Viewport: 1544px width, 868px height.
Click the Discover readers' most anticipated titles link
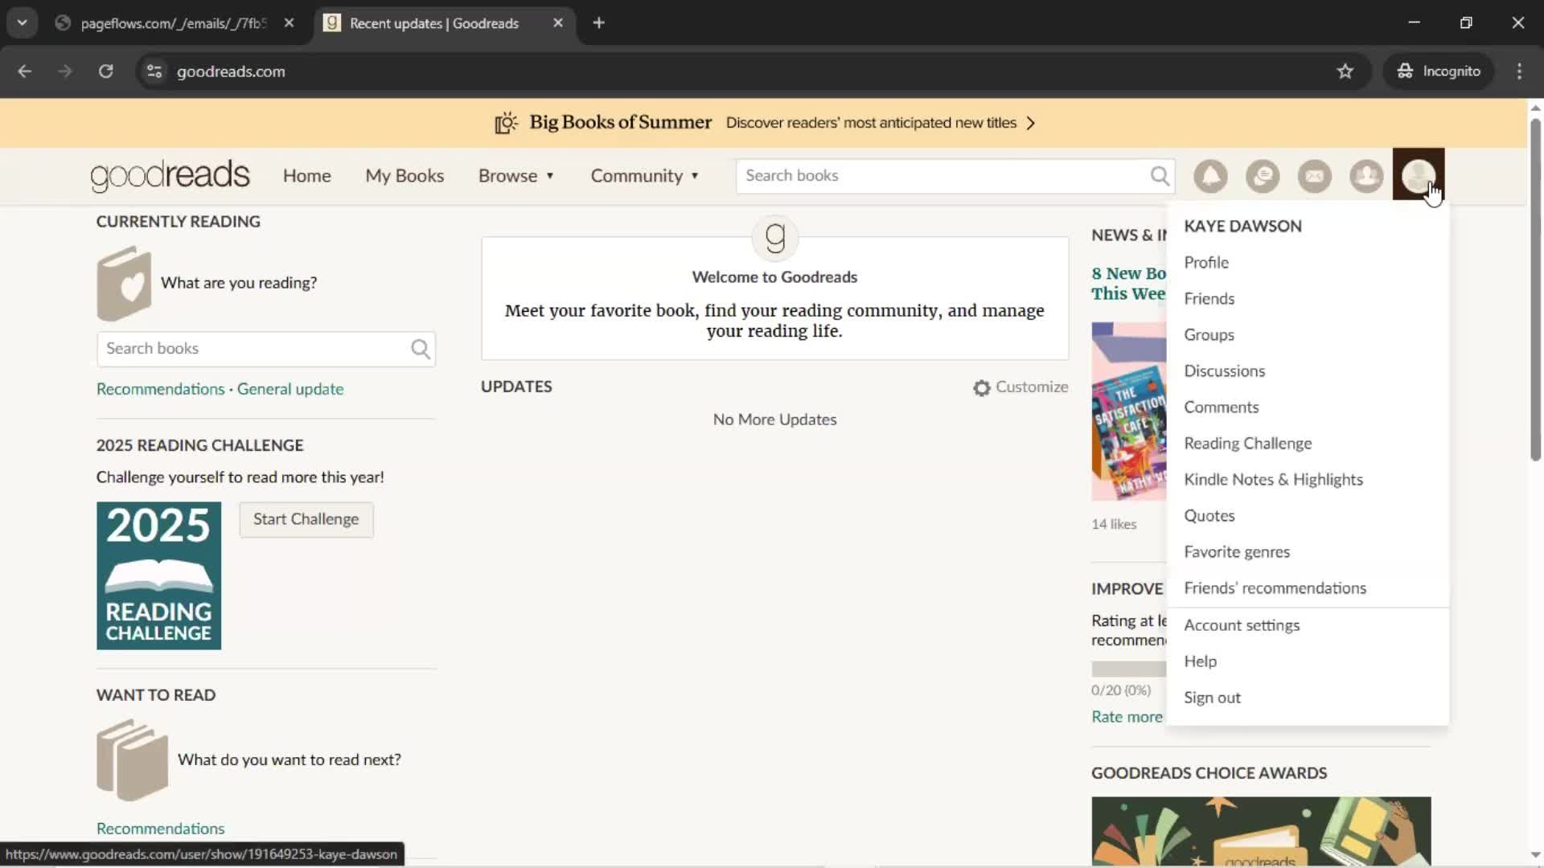[871, 123]
